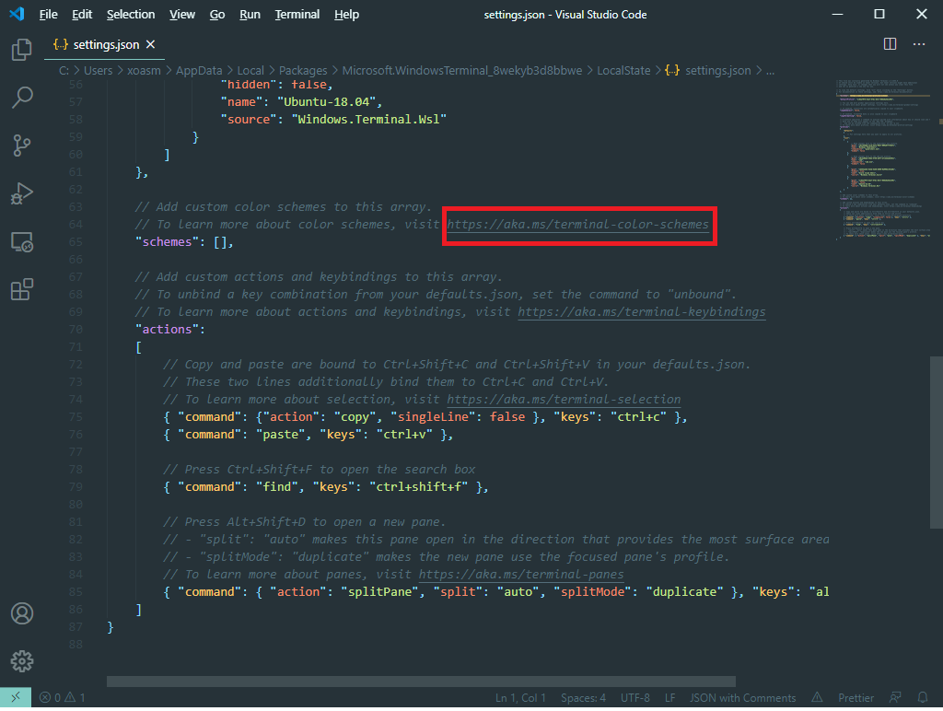The image size is (943, 711).
Task: Change language mode JSON with Comments
Action: click(743, 698)
